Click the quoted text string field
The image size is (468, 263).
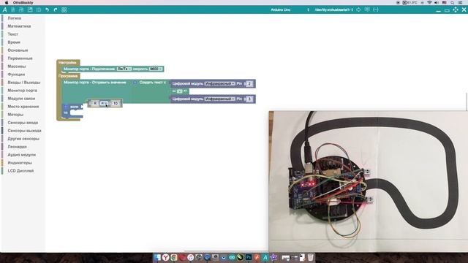pos(180,91)
